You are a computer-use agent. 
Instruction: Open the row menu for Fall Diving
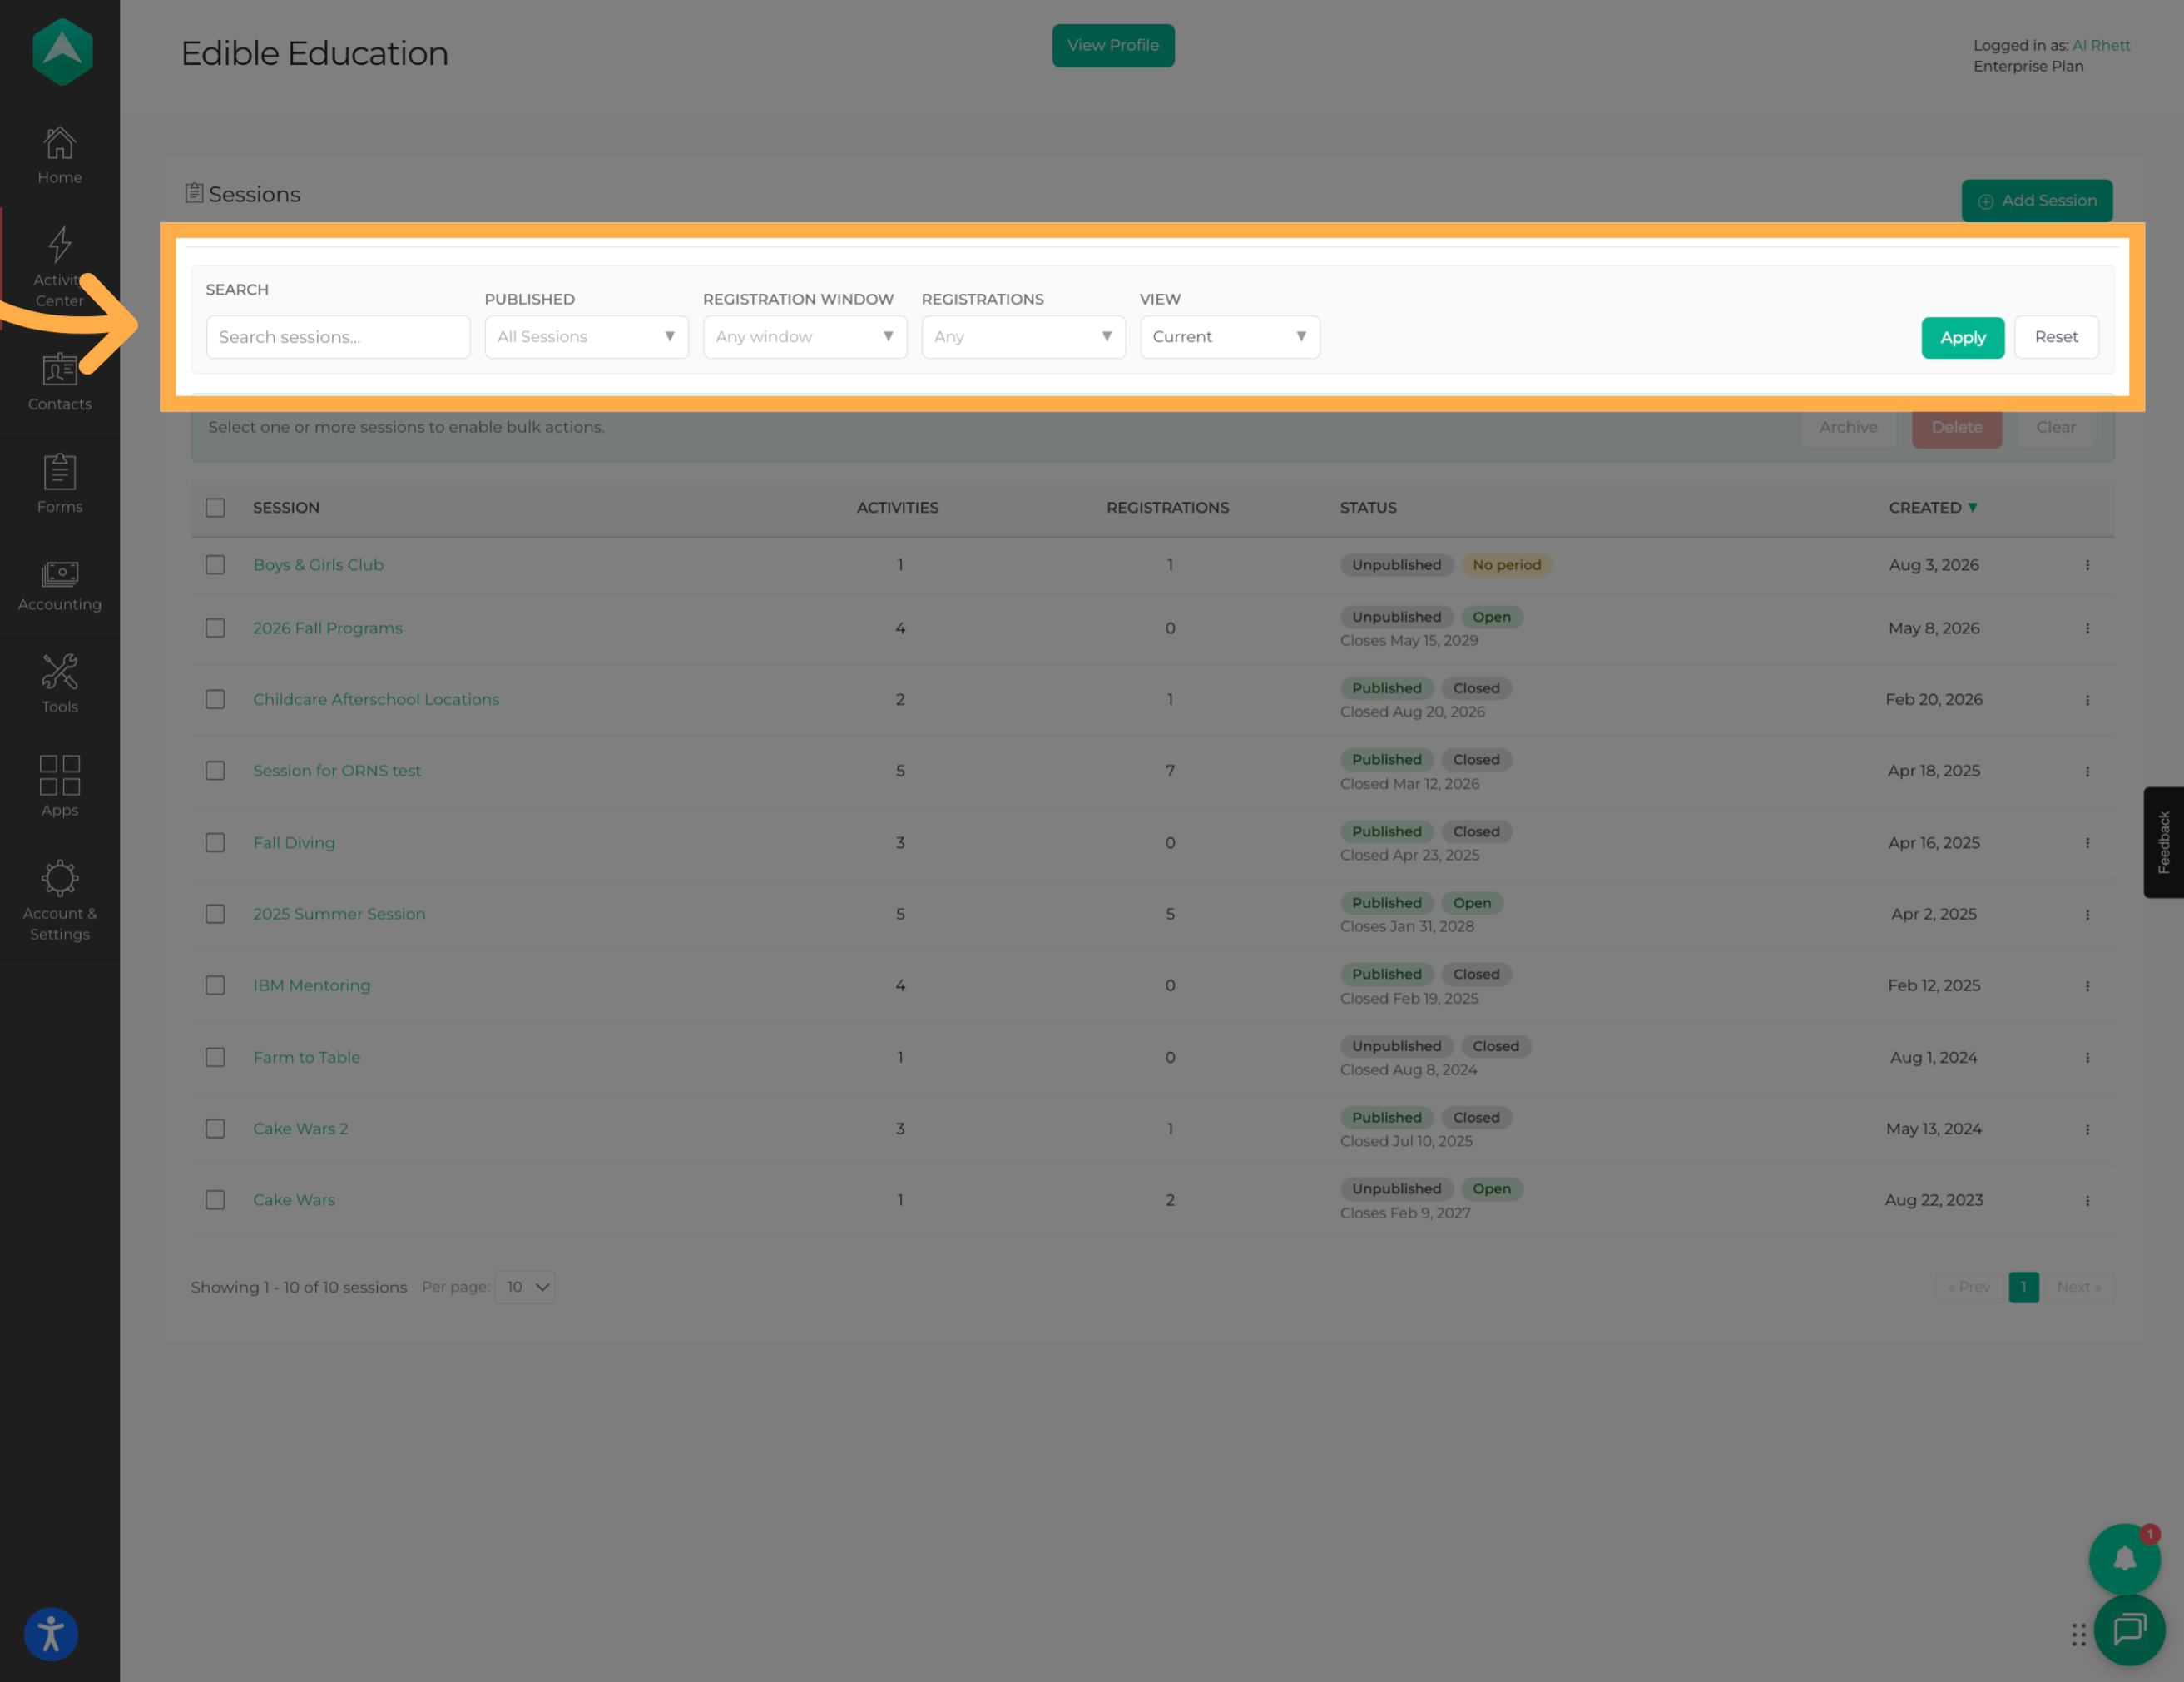(2087, 844)
